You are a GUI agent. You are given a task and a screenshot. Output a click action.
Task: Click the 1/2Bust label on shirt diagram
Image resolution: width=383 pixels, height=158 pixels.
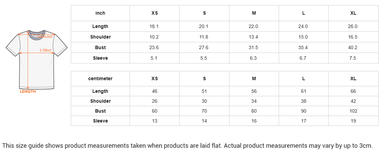click(x=45, y=50)
